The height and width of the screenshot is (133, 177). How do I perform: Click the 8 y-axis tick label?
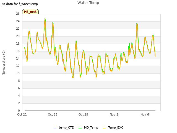[x=19, y=81]
